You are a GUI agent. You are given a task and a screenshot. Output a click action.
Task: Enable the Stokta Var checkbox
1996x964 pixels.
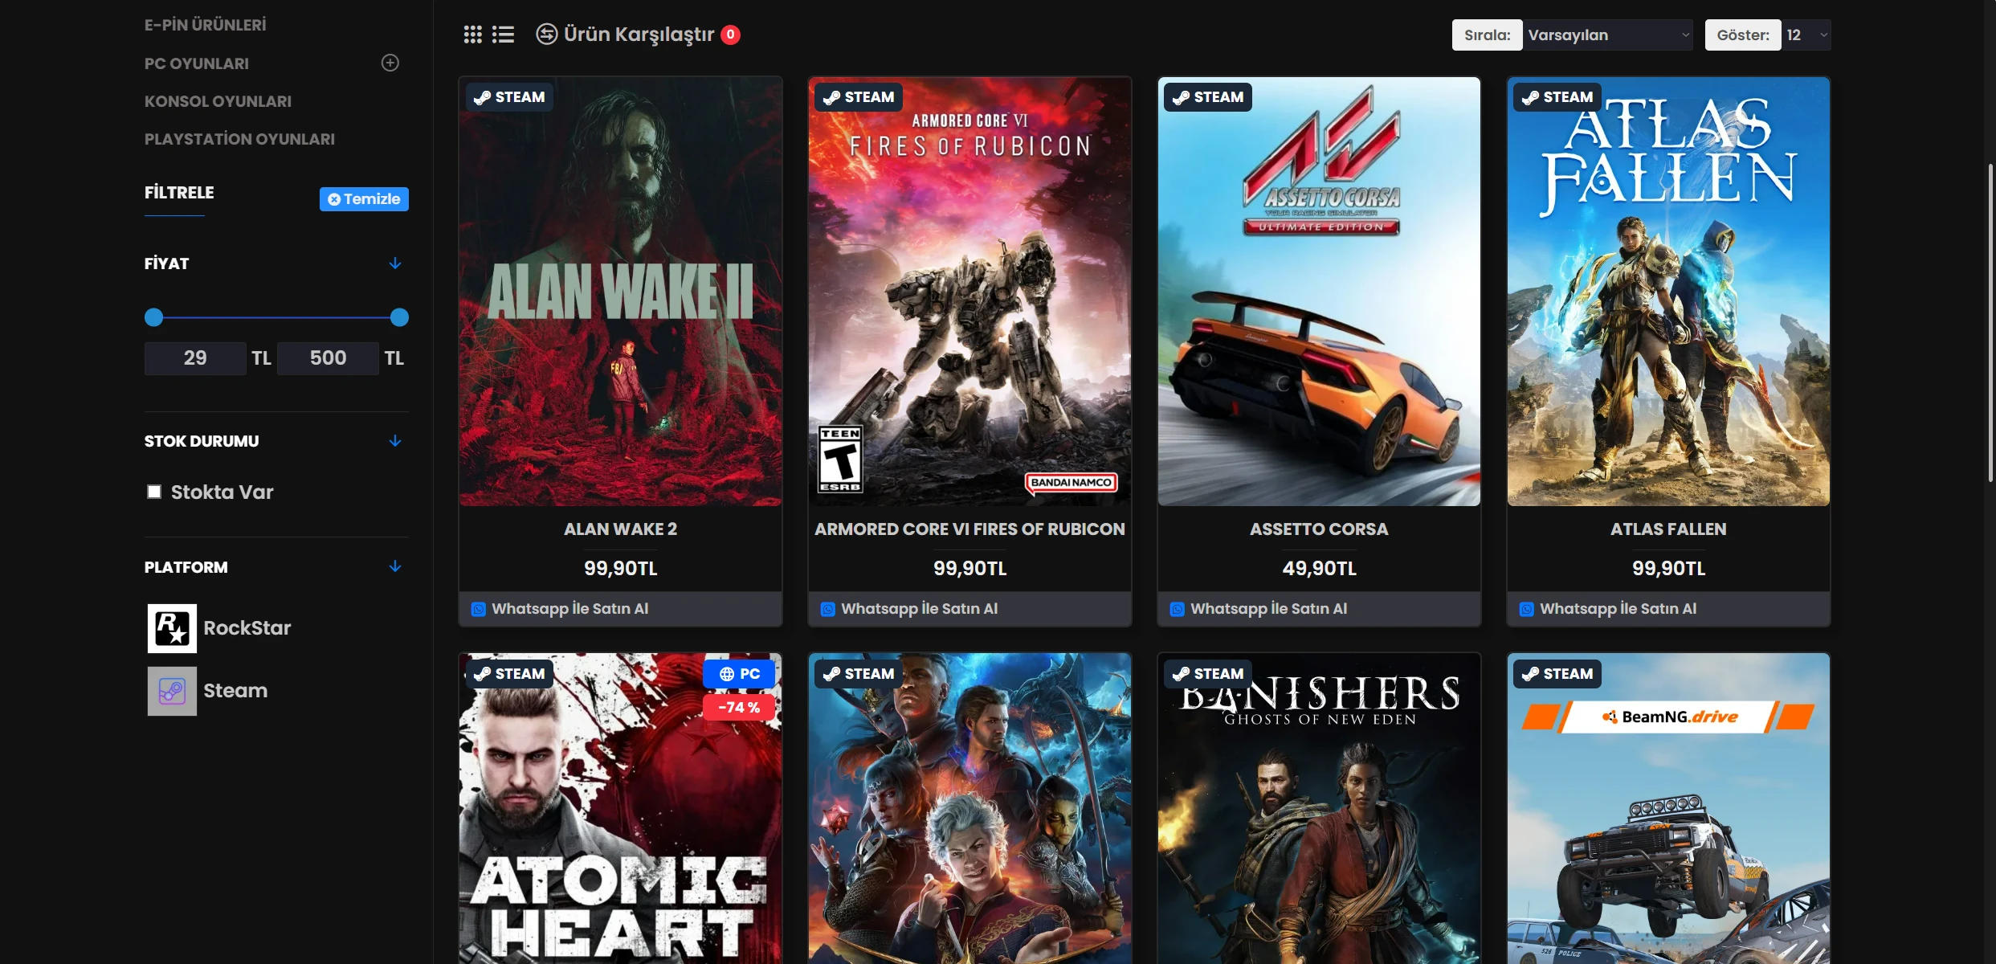click(154, 492)
